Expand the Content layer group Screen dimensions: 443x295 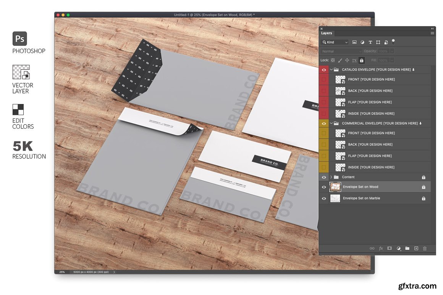pyautogui.click(x=331, y=177)
